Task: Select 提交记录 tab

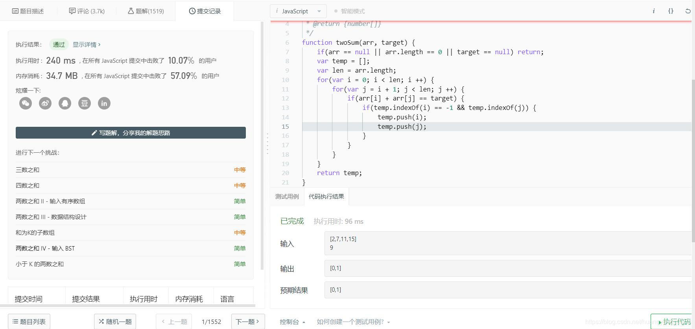Action: [x=205, y=11]
